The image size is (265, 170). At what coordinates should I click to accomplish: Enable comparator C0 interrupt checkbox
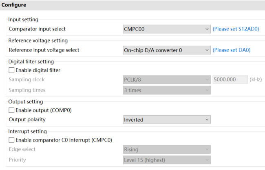click(11, 140)
